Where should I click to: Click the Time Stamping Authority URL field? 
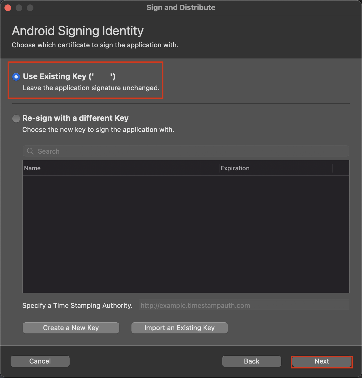[244, 305]
